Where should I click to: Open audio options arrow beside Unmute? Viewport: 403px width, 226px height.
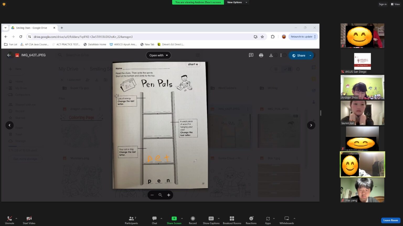(x=16, y=218)
